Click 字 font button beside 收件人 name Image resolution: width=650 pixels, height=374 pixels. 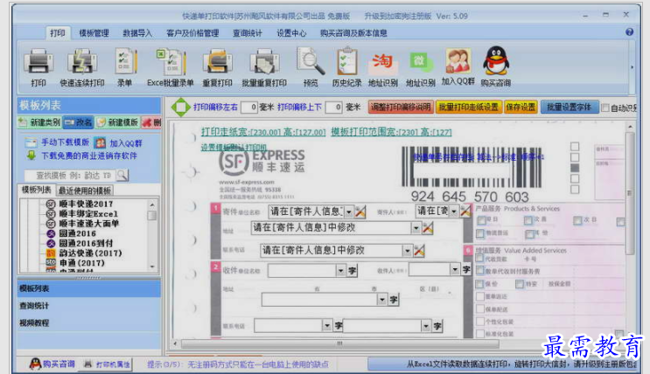point(466,270)
